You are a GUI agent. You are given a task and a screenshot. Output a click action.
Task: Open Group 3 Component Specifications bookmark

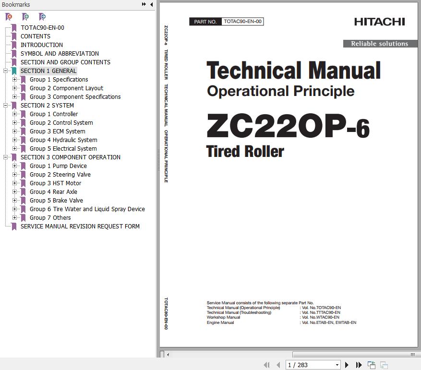coord(75,96)
